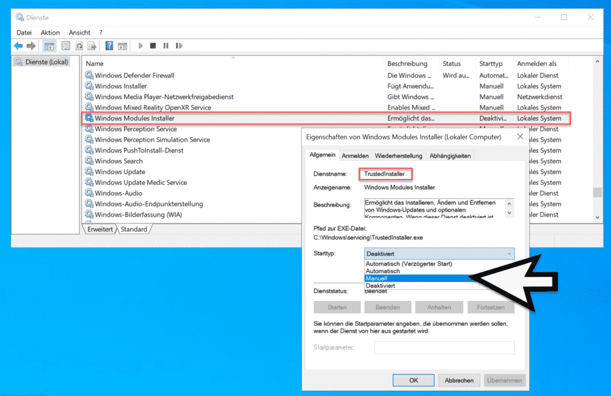
Task: Sort services by Name column header
Action: (233, 63)
